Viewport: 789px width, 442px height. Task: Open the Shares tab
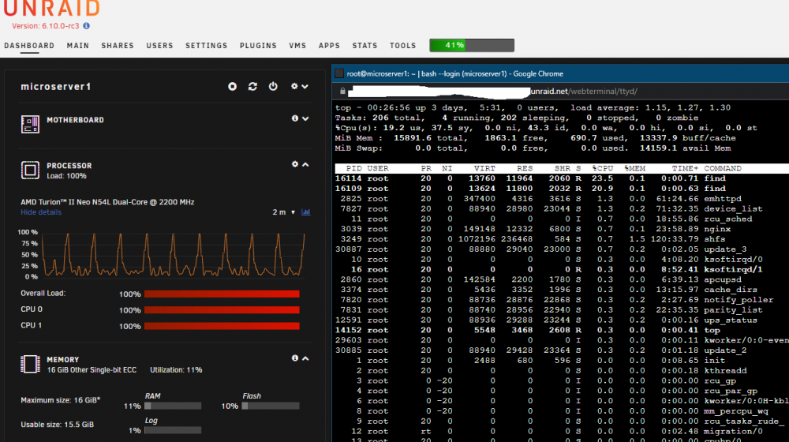118,45
